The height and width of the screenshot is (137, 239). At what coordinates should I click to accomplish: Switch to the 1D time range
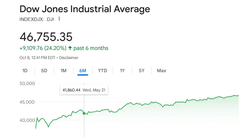(25, 71)
